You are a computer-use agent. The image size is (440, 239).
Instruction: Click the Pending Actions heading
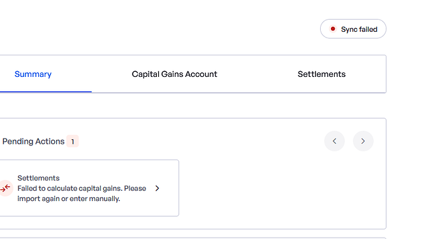click(33, 141)
